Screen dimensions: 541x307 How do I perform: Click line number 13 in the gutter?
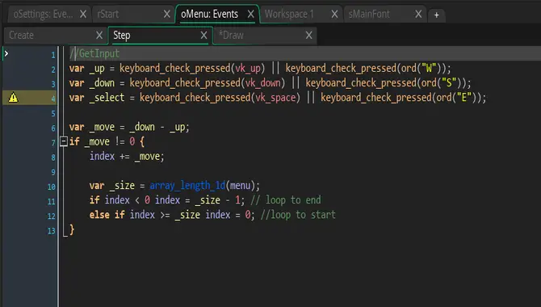coord(52,231)
